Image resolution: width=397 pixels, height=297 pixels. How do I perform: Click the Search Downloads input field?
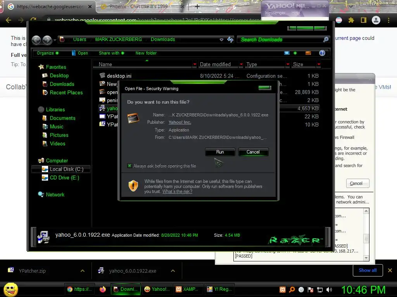click(x=280, y=39)
